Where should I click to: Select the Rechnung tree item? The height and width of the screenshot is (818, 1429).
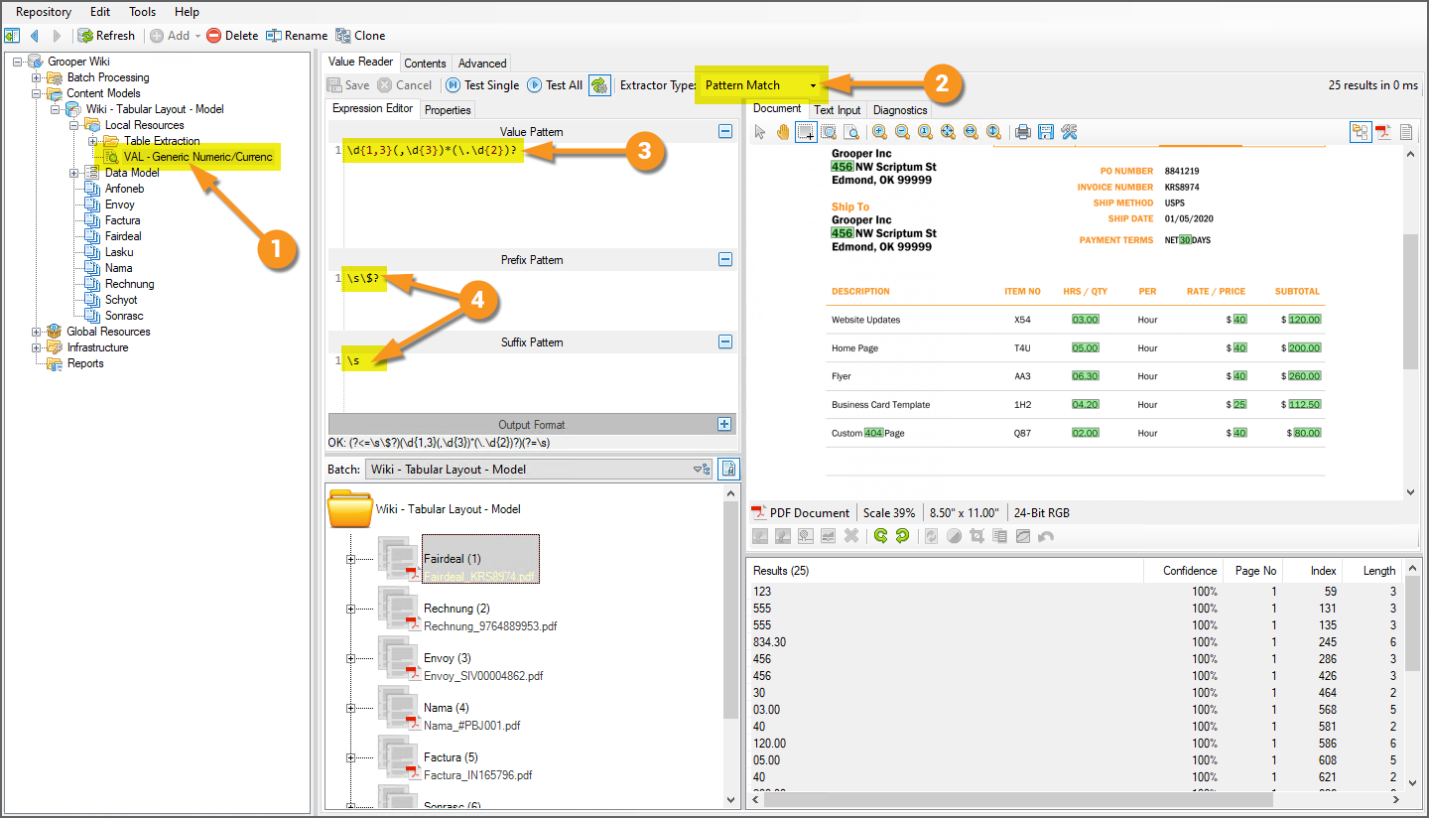(x=130, y=284)
